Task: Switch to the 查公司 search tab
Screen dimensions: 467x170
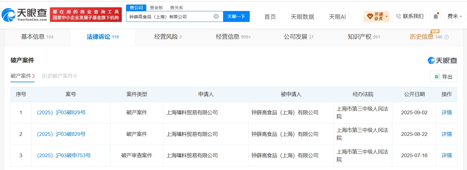Action: pyautogui.click(x=136, y=8)
